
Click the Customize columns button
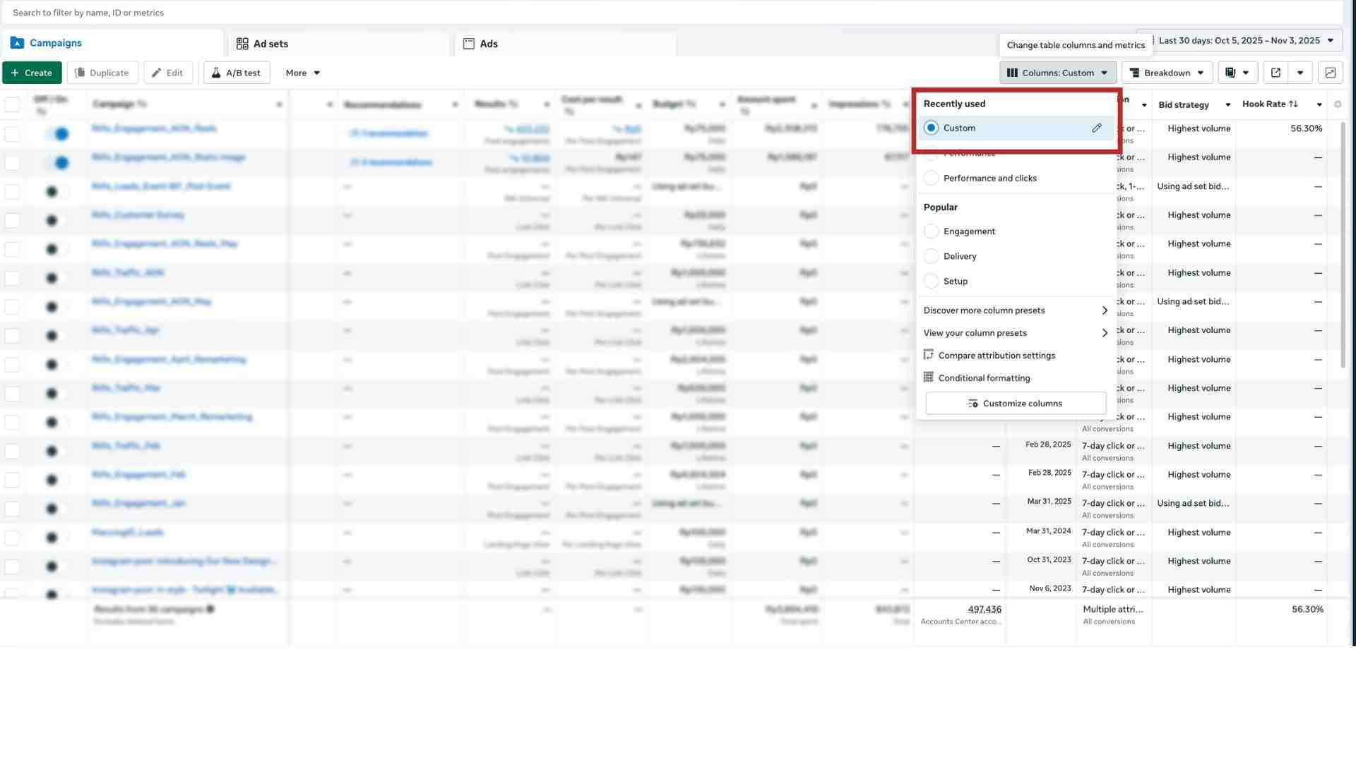[1016, 404]
